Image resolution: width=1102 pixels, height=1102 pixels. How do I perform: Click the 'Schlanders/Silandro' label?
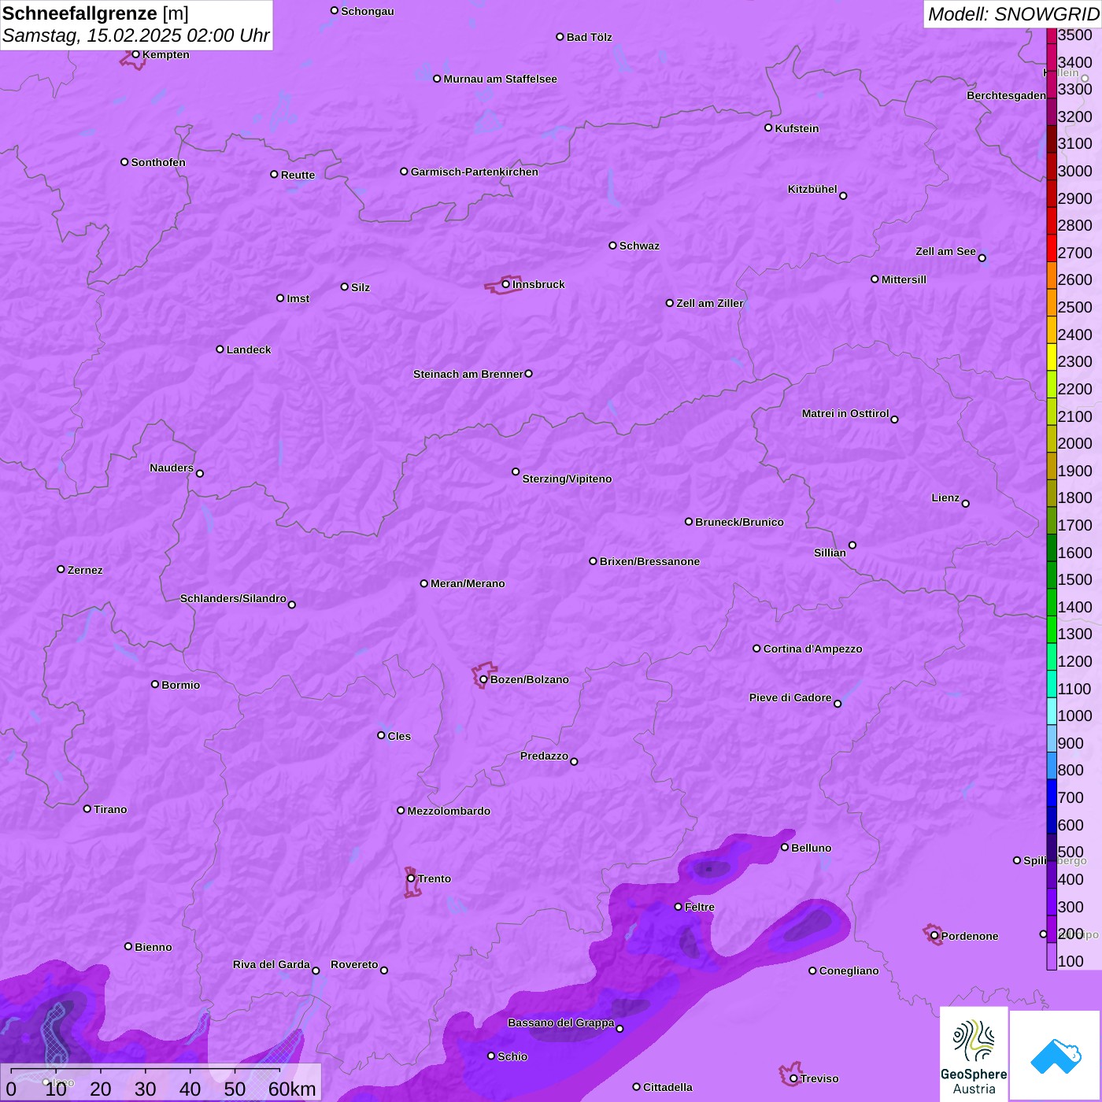[x=233, y=598]
